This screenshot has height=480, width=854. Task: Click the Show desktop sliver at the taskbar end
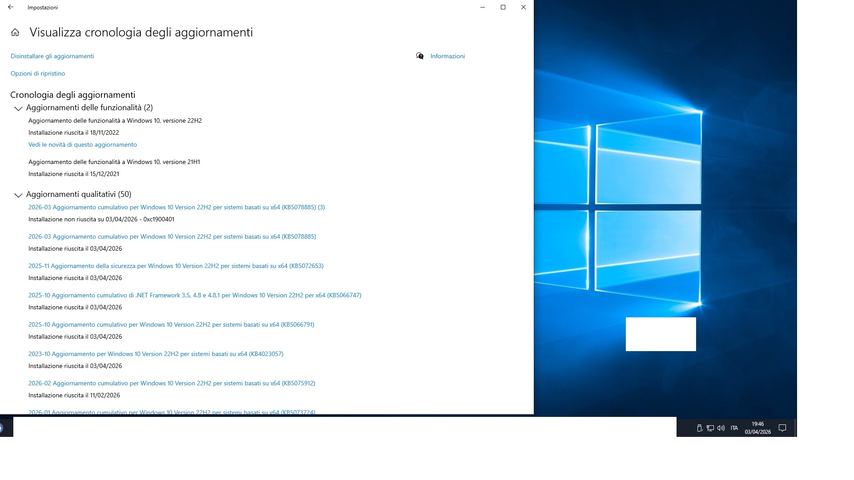click(x=795, y=428)
